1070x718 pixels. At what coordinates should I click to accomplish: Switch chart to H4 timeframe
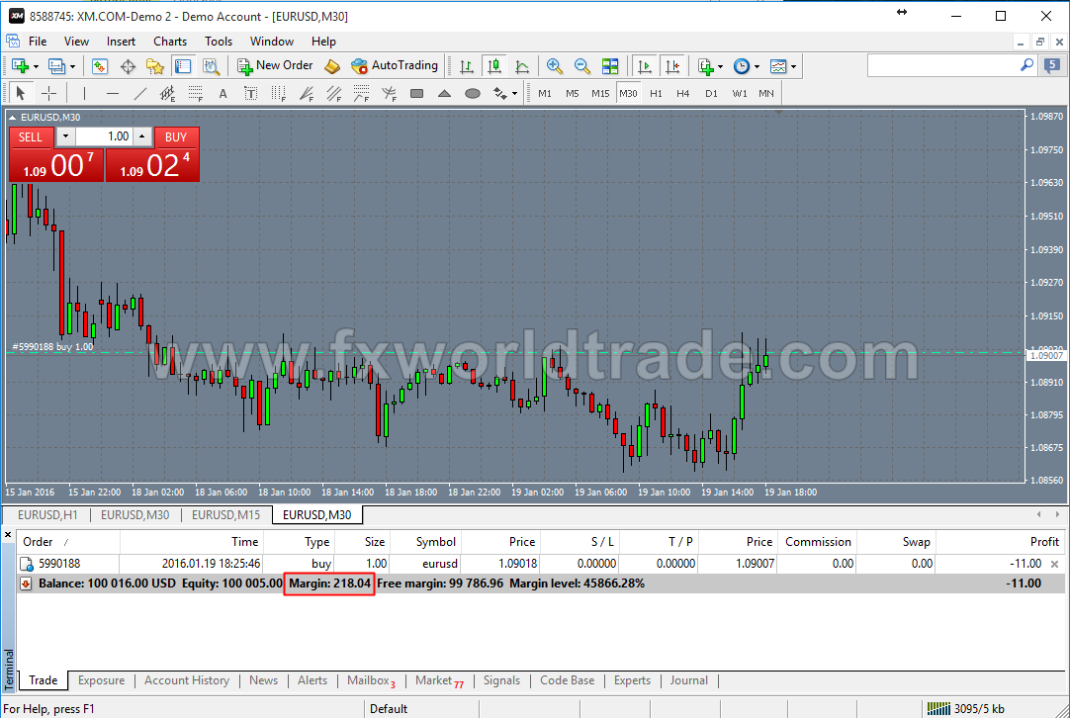(683, 94)
